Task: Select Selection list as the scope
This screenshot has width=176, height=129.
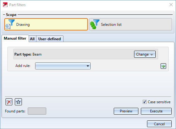Action: (x=130, y=24)
